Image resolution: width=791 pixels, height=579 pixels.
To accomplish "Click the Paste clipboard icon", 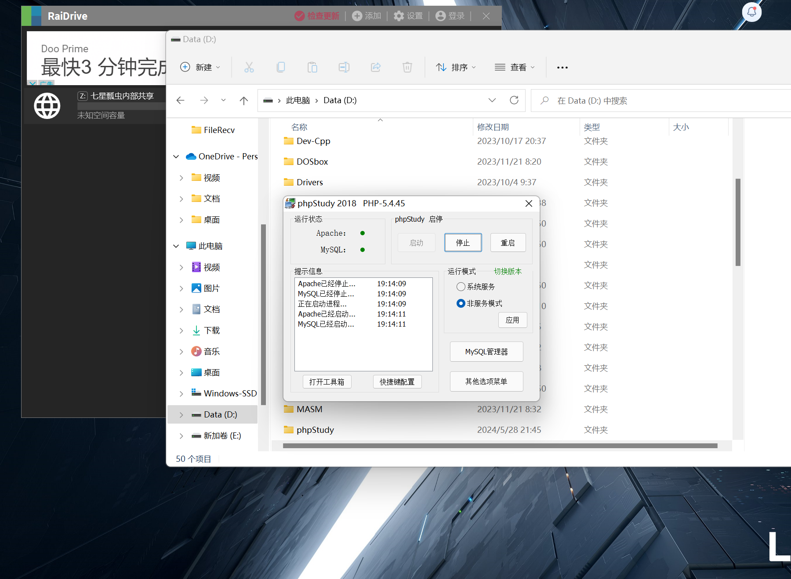I will (x=312, y=67).
